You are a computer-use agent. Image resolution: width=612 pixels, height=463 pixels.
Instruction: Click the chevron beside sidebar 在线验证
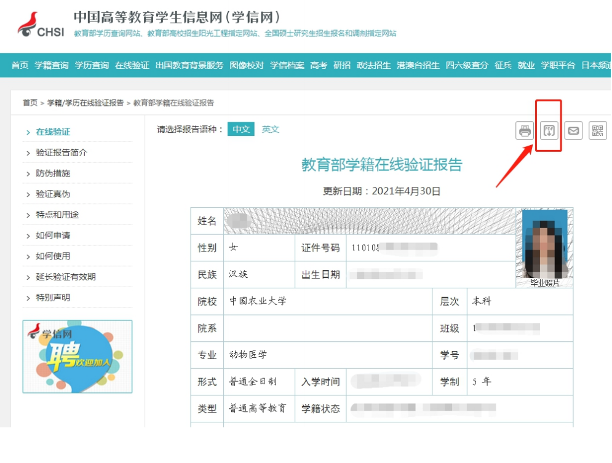tap(28, 133)
